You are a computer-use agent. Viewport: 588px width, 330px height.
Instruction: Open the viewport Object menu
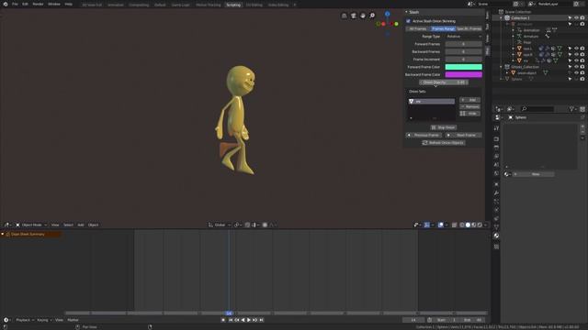[93, 225]
